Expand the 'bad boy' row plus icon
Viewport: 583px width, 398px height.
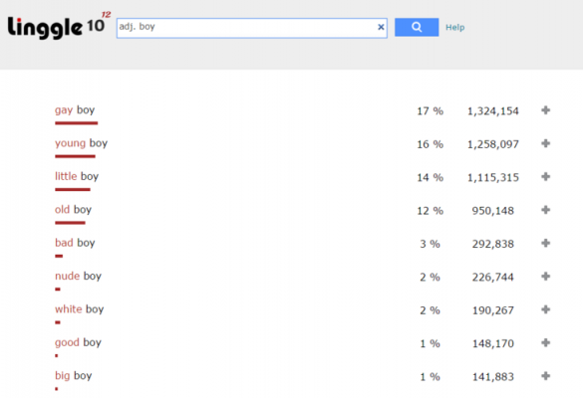[545, 243]
